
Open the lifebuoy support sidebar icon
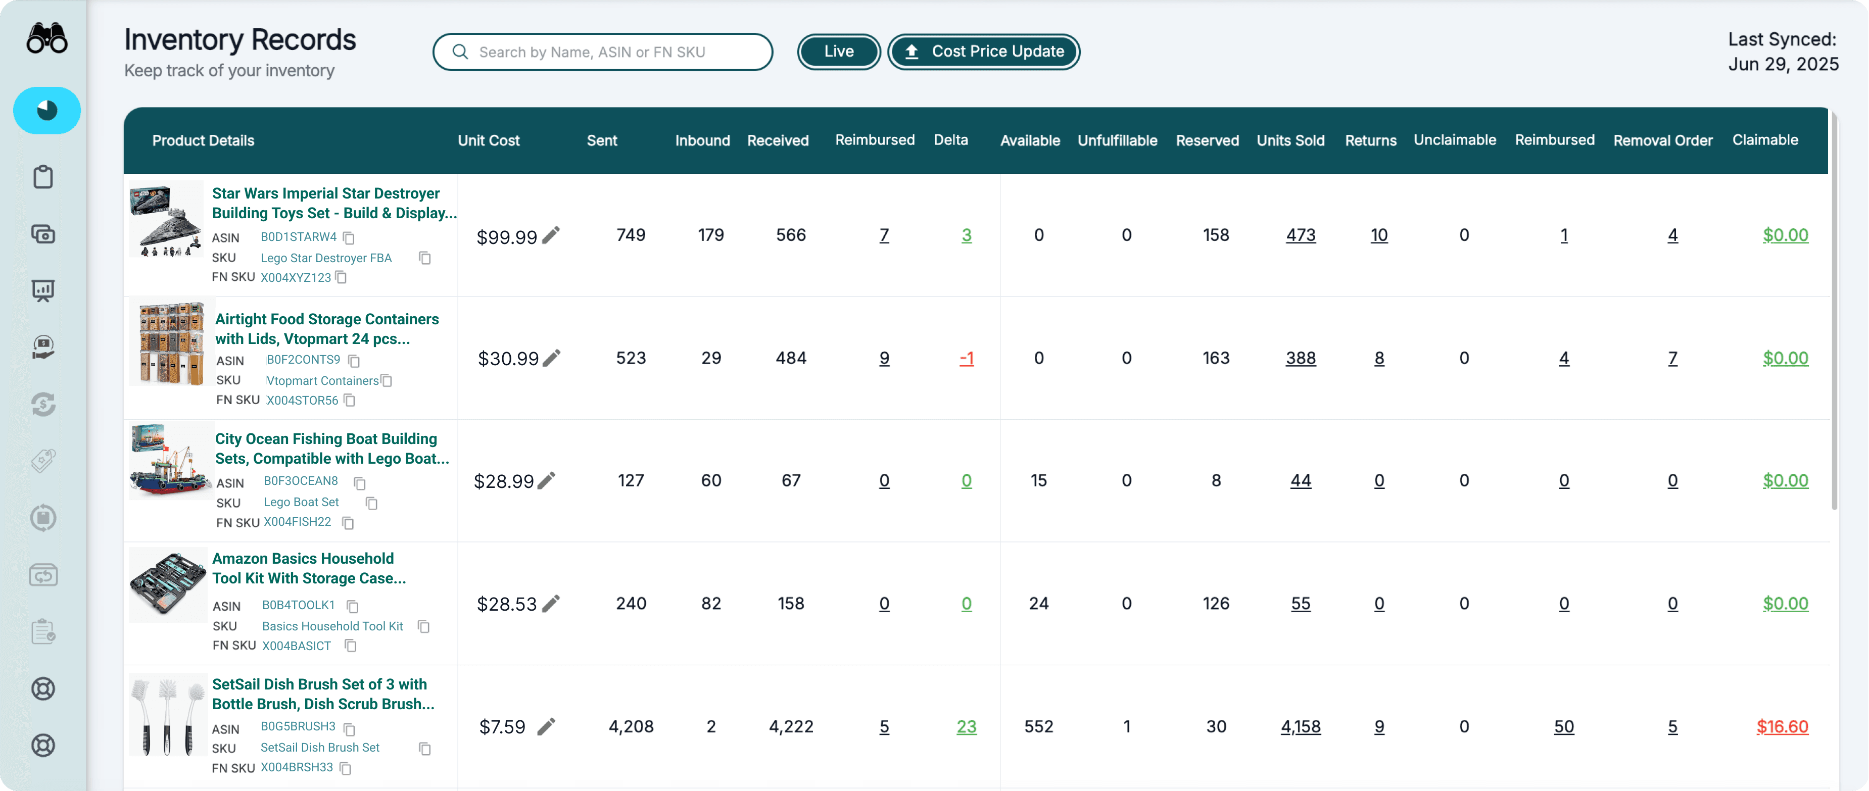tap(43, 688)
